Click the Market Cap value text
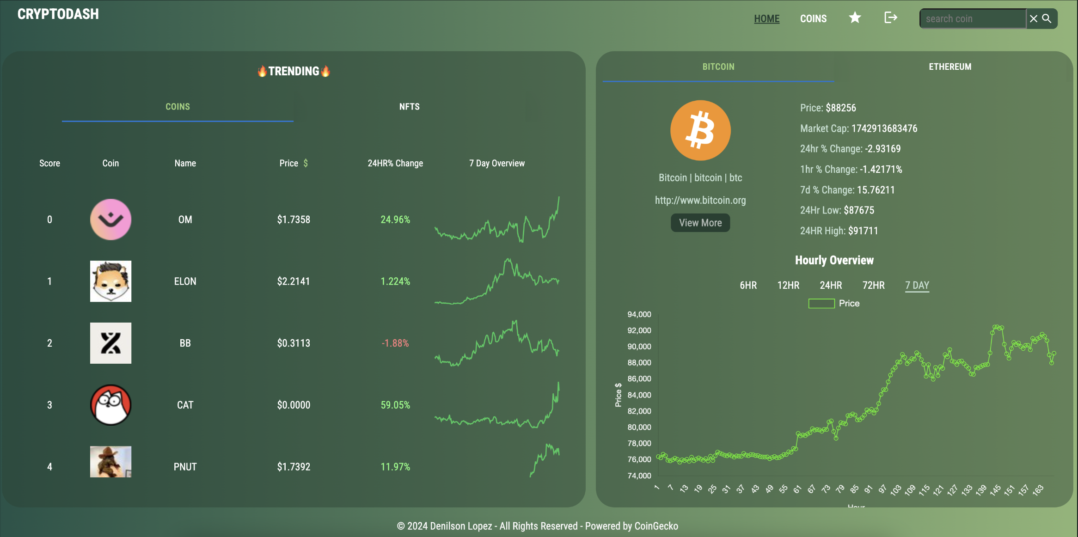This screenshot has width=1078, height=537. [884, 128]
